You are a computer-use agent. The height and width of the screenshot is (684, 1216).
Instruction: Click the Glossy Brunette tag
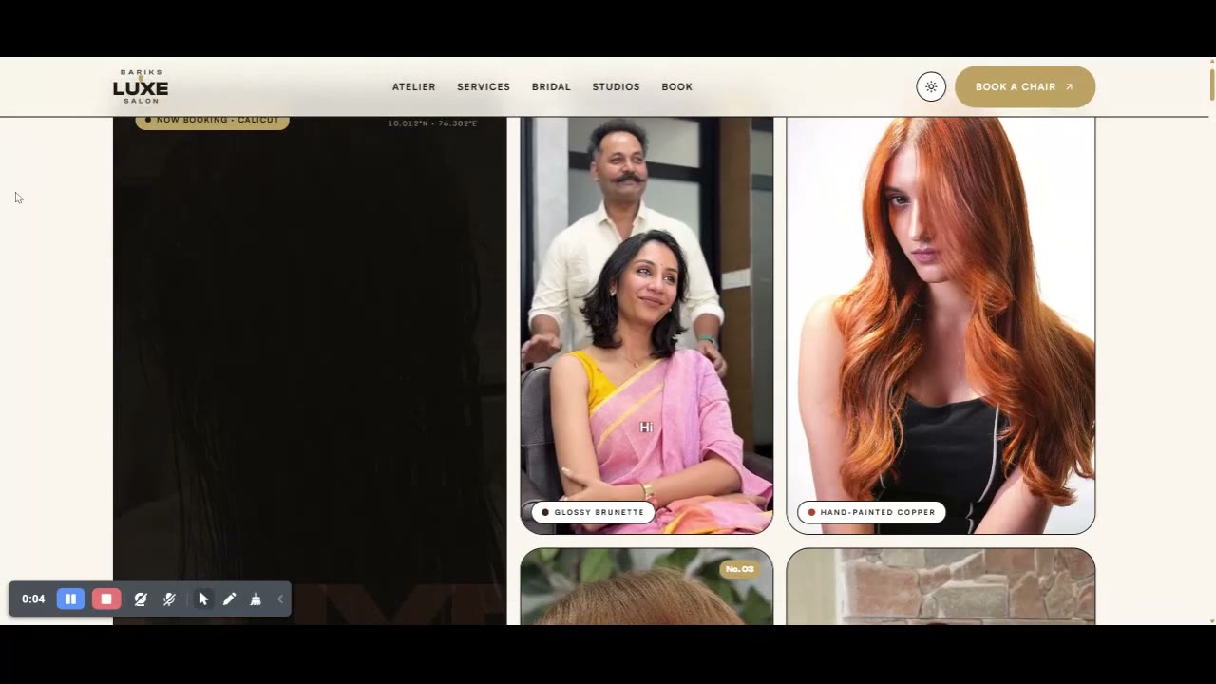[593, 512]
